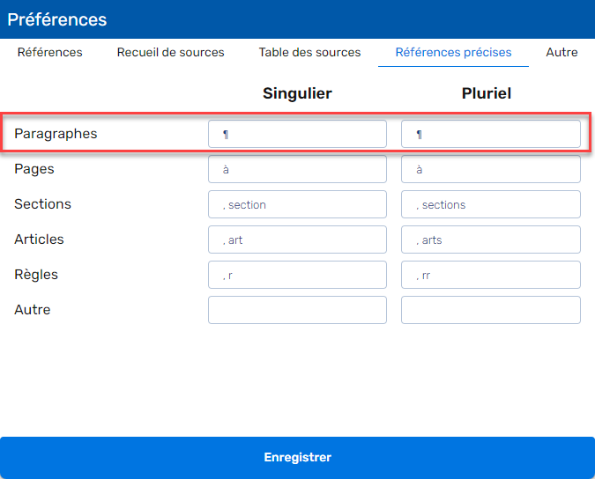Viewport: 595px width, 479px height.
Task: Switch to the Références tab
Action: [49, 52]
